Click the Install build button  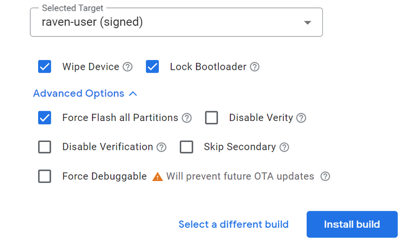pos(352,224)
